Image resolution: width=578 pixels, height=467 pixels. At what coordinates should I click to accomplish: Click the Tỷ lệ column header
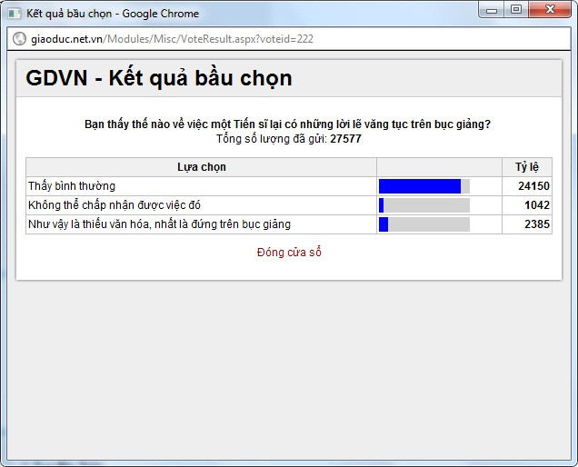(x=527, y=167)
